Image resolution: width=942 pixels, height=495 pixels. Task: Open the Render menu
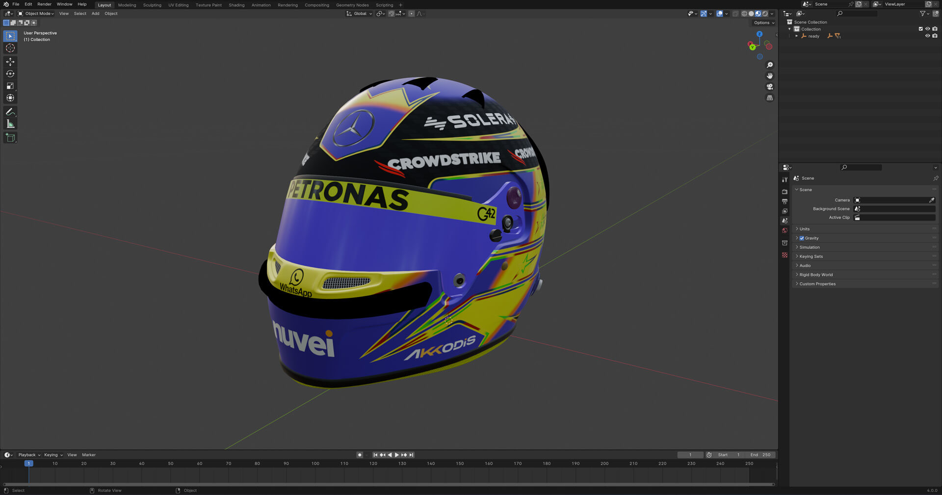tap(44, 4)
